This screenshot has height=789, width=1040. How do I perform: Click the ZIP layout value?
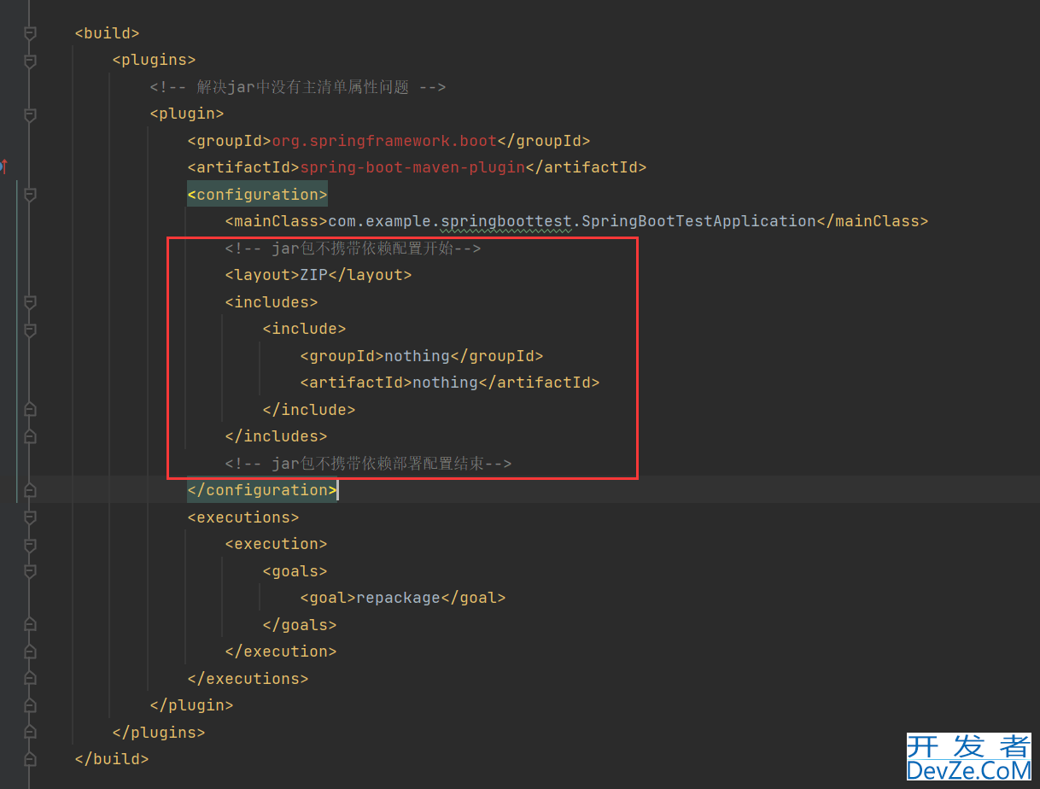[x=314, y=275]
